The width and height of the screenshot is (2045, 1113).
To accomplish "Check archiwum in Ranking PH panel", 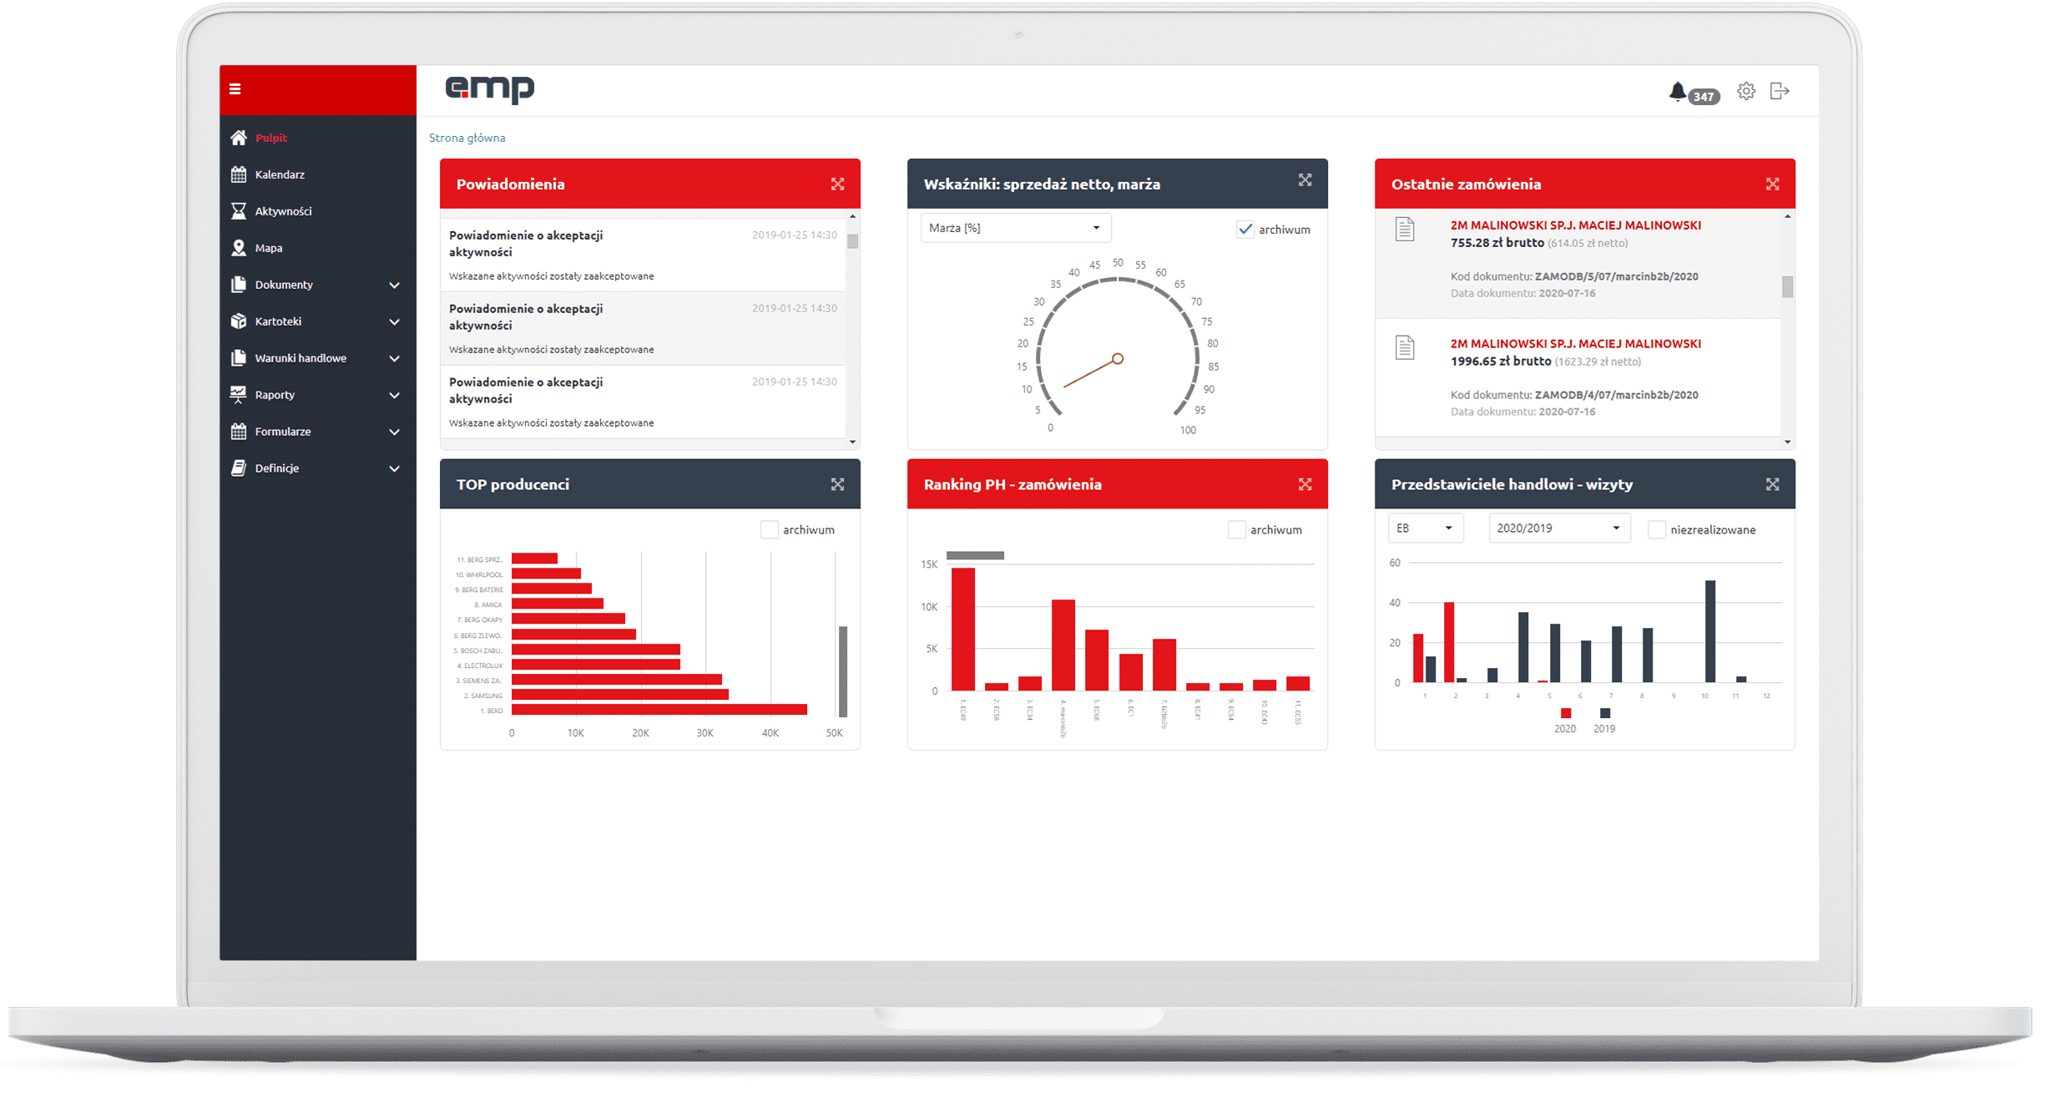I will [x=1237, y=530].
